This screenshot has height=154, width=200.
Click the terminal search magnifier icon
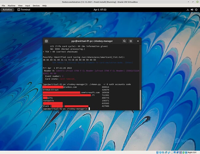(124, 41)
